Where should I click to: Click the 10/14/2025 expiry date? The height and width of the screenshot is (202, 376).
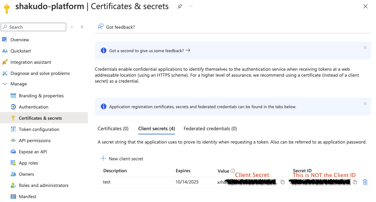(187, 182)
